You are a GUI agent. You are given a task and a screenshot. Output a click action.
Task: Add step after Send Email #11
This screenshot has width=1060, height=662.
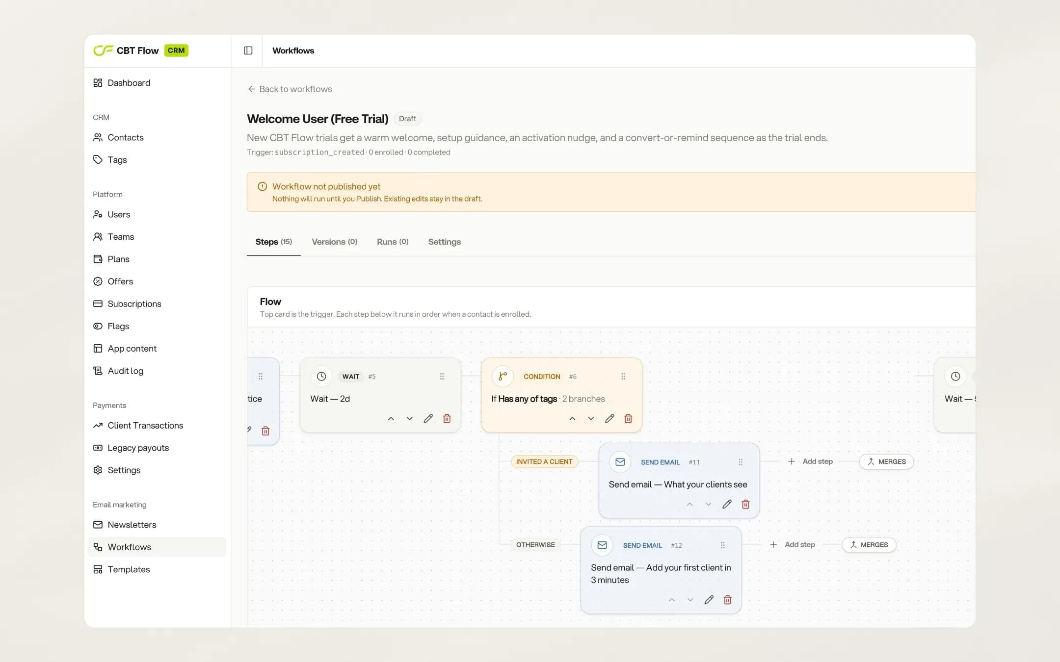(x=810, y=461)
